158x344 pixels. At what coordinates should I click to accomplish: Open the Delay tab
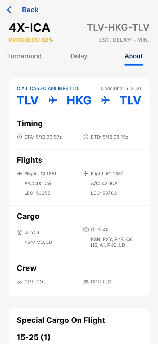click(79, 56)
